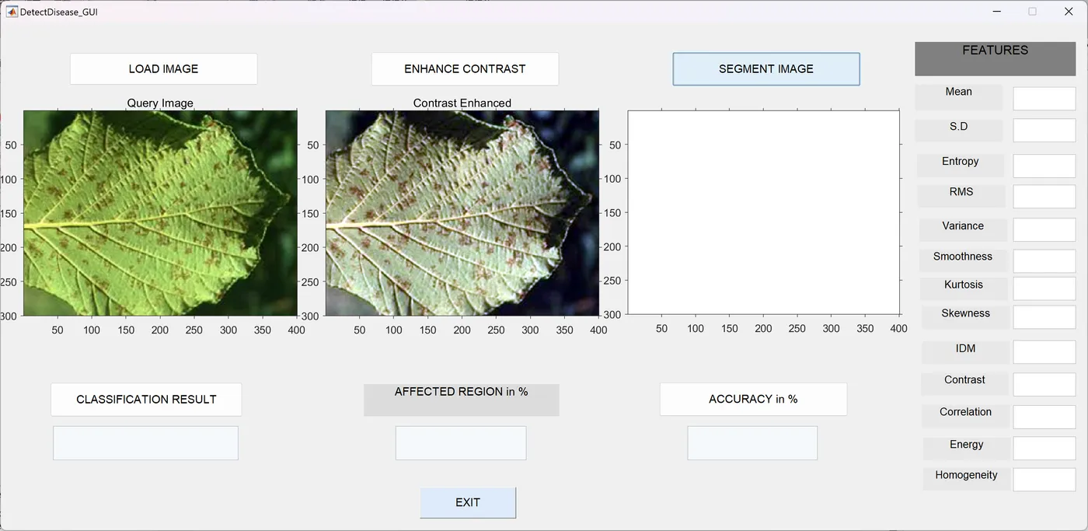Click the Query Image title text
Screen dimensions: 1088x531
(160, 103)
